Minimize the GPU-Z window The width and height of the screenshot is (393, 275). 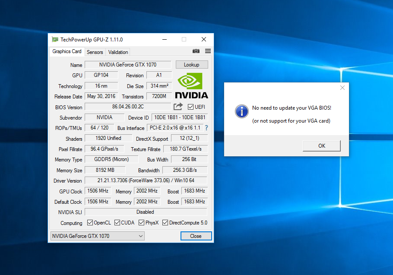pyautogui.click(x=165, y=40)
